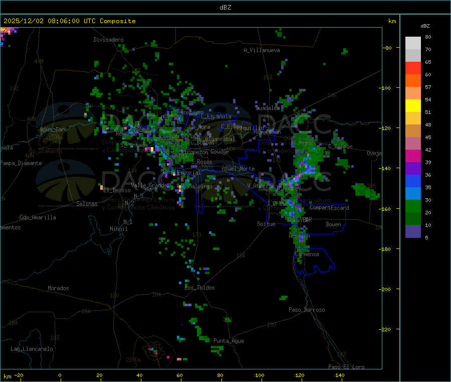Image resolution: width=451 pixels, height=382 pixels.
Task: Select the yellow 51-54 dBZ legend swatch
Action: [x=413, y=106]
